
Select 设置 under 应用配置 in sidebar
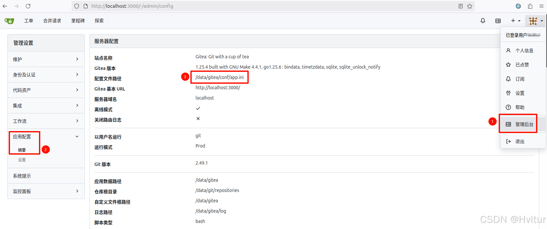coord(22,160)
